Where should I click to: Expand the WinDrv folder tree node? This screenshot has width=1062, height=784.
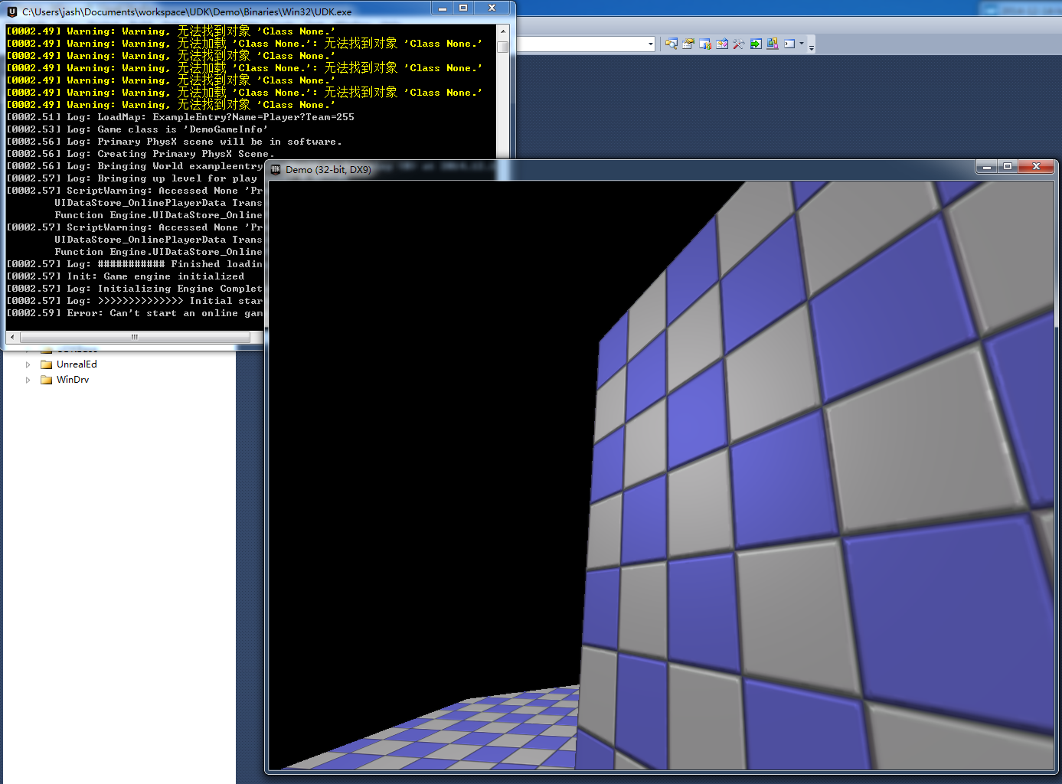[28, 380]
